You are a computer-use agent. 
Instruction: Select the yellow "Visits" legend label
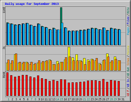point(128,50)
